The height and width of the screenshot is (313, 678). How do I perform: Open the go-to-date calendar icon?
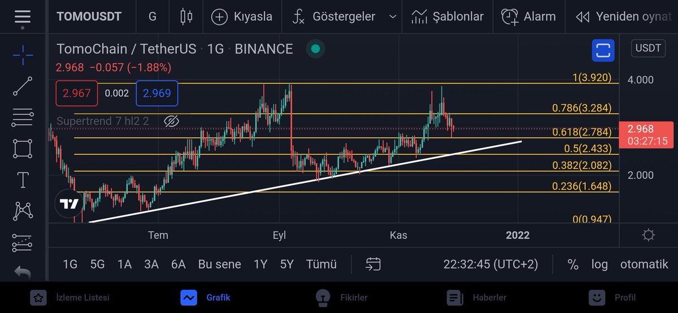pos(373,264)
